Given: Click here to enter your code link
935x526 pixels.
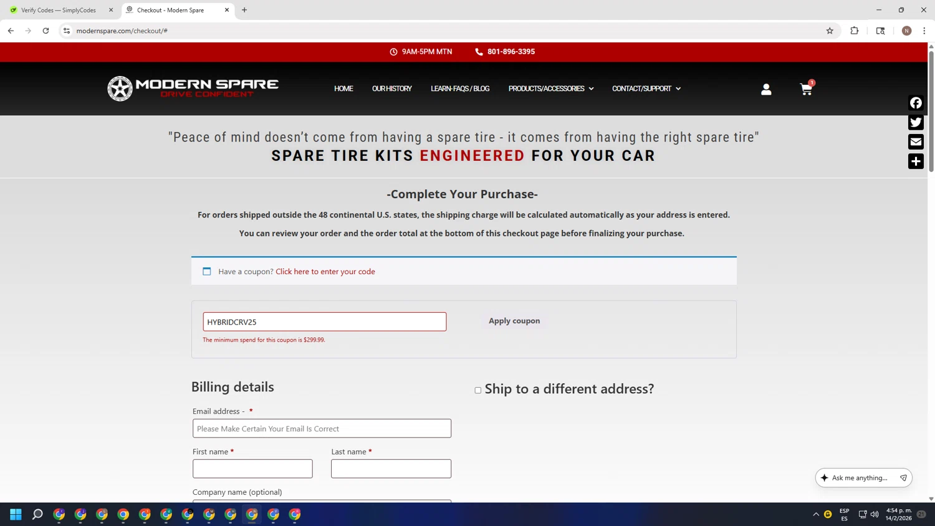Looking at the screenshot, I should click(x=325, y=272).
